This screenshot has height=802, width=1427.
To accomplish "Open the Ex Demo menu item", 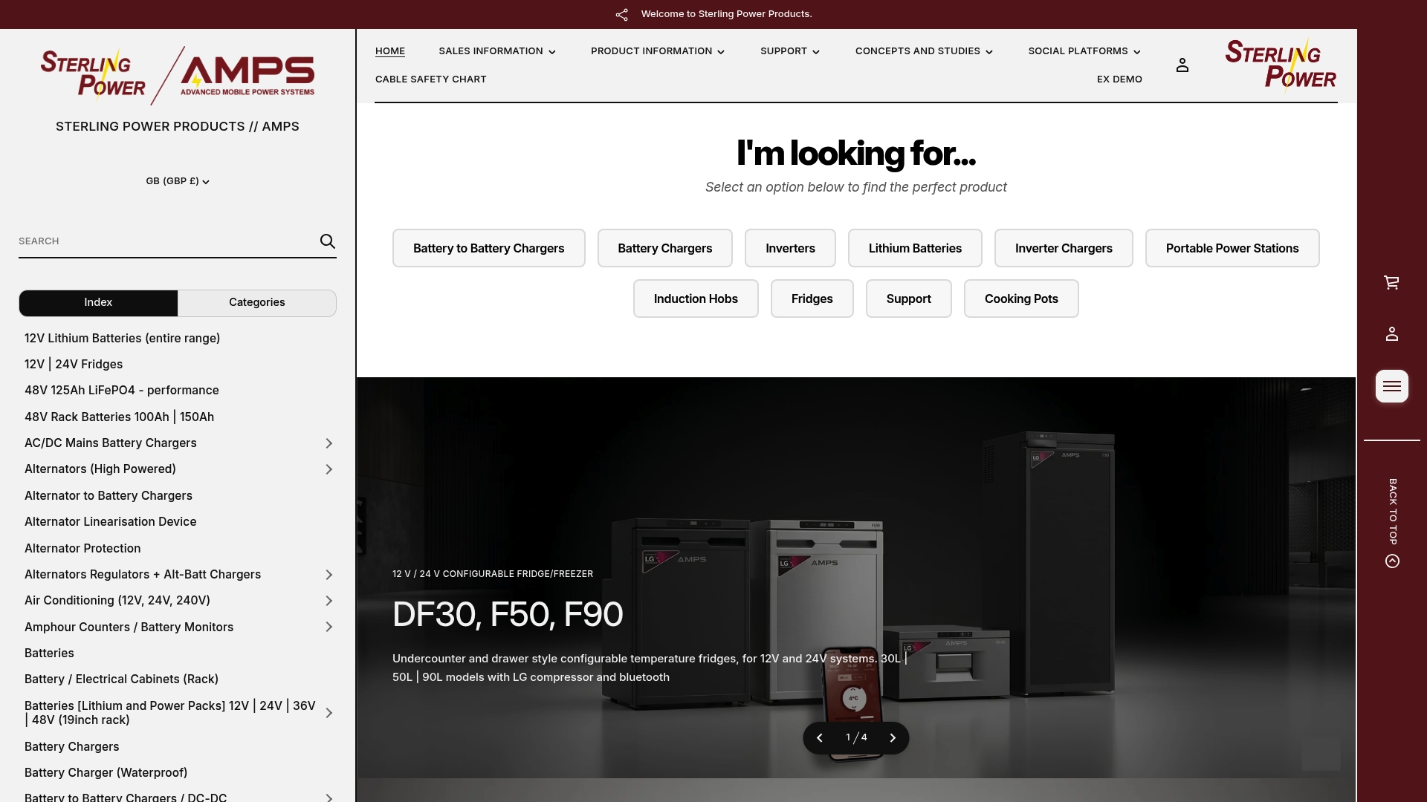I will 1119,79.
